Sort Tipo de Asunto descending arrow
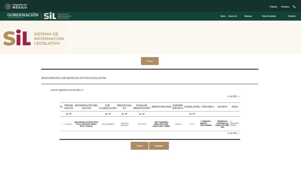The image size is (301, 169). 70,114
